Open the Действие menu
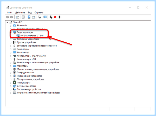Image resolution: width=156 pixels, height=116 pixels. coord(20,13)
